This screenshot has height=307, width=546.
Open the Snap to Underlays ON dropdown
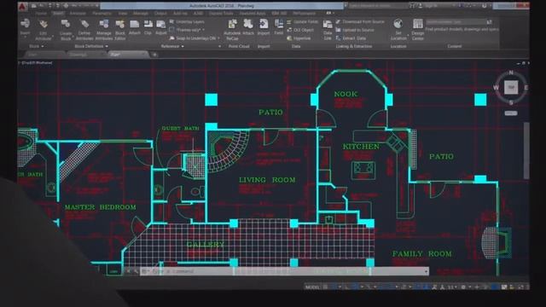(x=195, y=38)
